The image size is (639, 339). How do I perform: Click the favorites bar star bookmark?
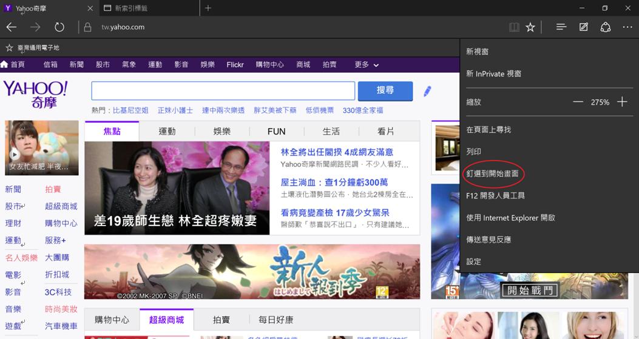[9, 48]
